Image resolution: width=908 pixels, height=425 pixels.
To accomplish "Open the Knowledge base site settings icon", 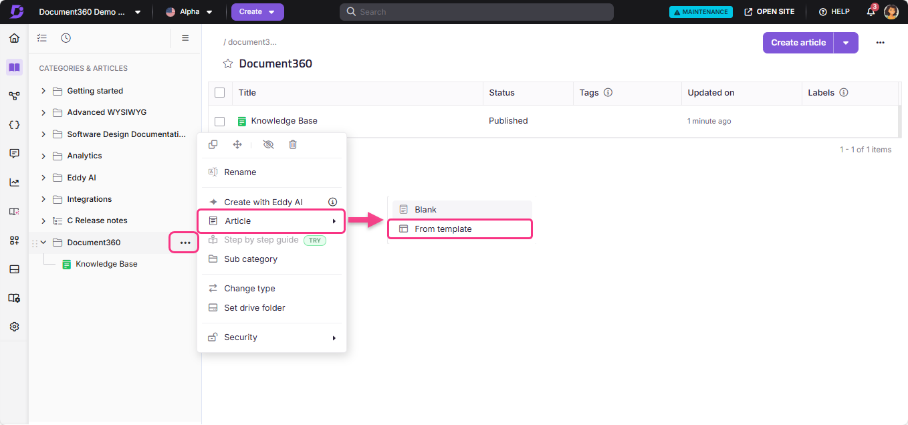I will click(x=14, y=298).
